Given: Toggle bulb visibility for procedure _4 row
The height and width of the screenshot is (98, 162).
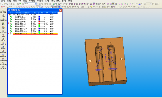Looking at the screenshot, I should click(x=32, y=20).
